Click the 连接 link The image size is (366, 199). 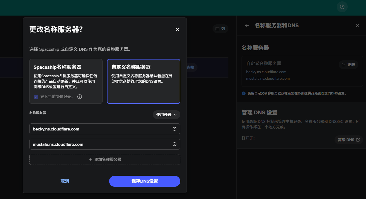pyautogui.click(x=190, y=67)
